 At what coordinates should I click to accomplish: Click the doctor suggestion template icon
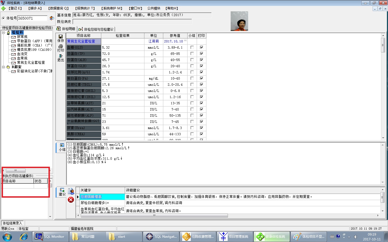[71, 191]
